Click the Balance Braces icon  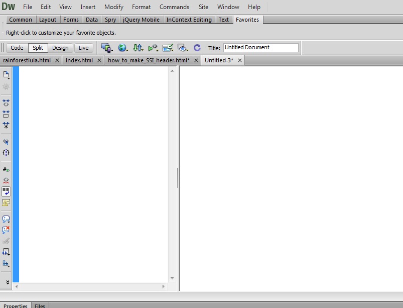pyautogui.click(x=6, y=153)
